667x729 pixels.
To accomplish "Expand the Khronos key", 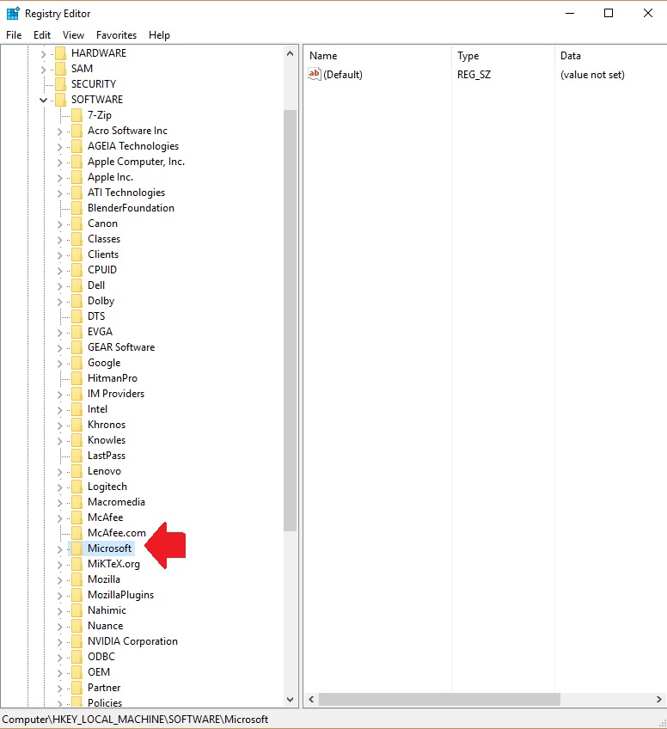I will pyautogui.click(x=59, y=426).
